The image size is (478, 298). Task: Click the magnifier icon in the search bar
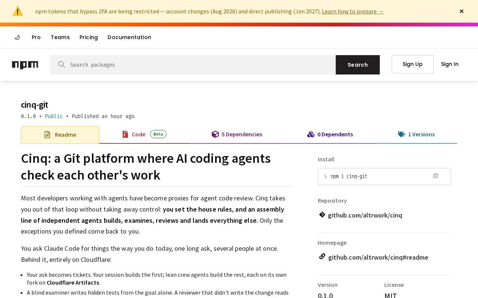[x=62, y=65]
